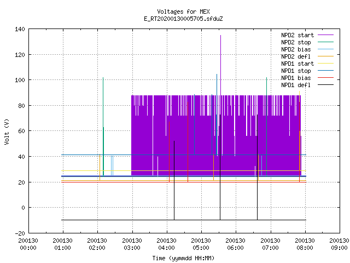
Task: Click the orange spike near 02:05
Action: [100, 167]
